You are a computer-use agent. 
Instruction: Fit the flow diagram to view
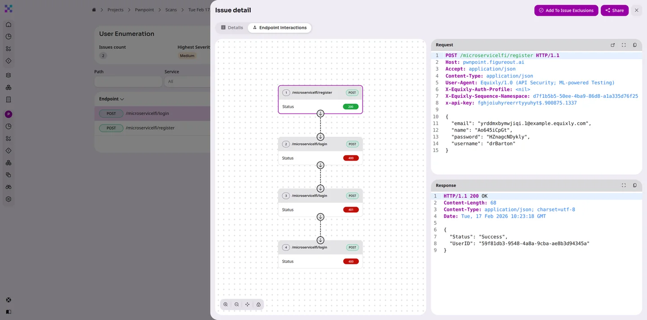tap(248, 304)
